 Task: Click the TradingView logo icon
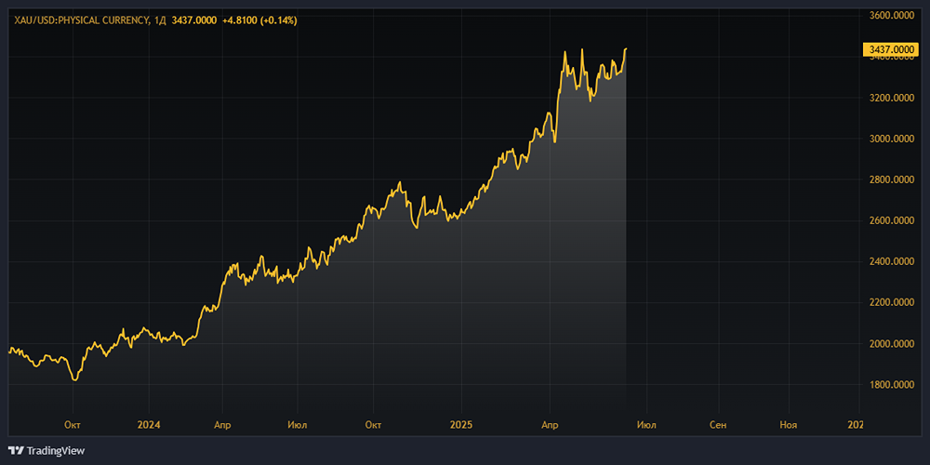(x=16, y=451)
